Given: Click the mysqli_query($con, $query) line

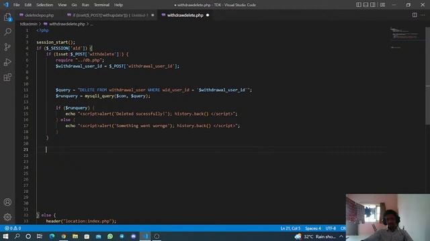Looking at the screenshot, I should tap(103, 96).
